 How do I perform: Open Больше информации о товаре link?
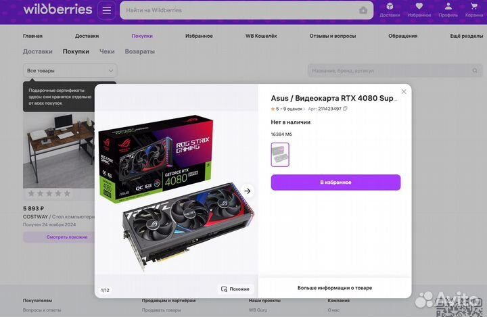click(335, 288)
